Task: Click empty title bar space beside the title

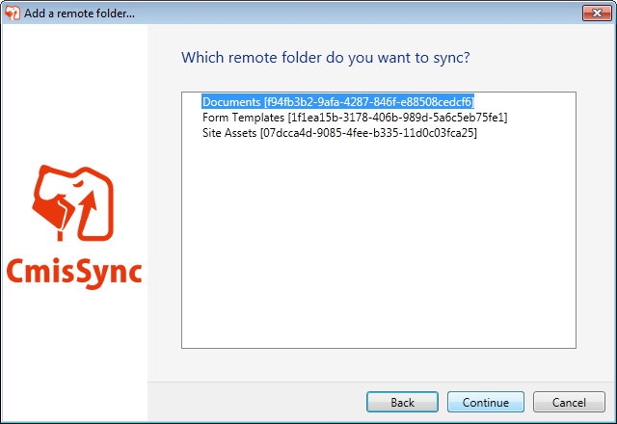Action: point(337,12)
